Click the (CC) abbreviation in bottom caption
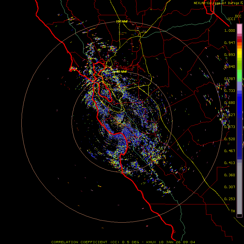 coord(115,242)
